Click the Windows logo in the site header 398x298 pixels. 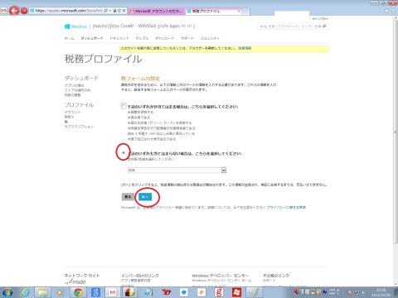67,26
